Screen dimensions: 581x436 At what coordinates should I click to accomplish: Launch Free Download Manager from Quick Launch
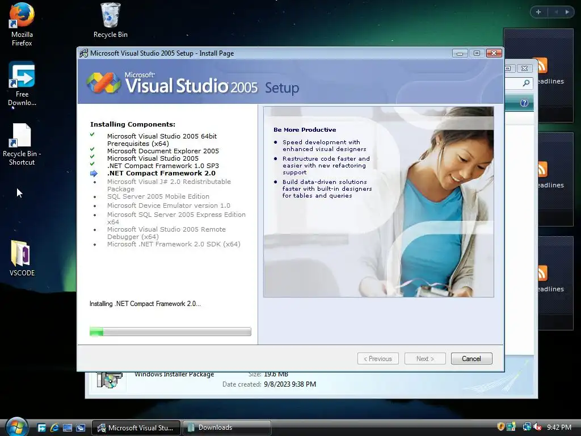41,428
